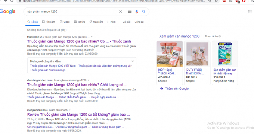Bookmark this page with the star icon
The height and width of the screenshot is (134, 254).
coord(216,1)
